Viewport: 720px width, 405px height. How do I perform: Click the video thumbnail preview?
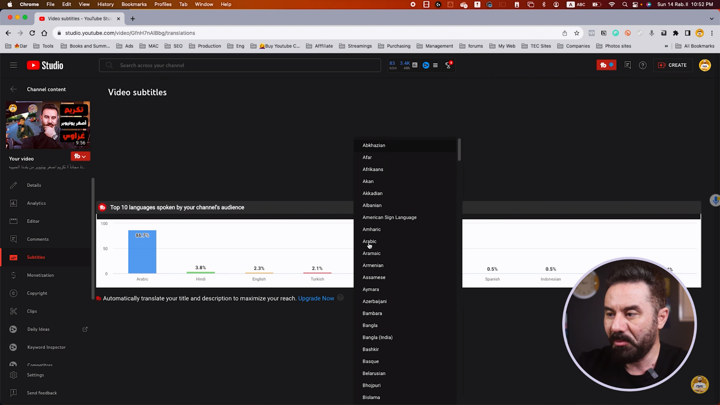[48, 125]
